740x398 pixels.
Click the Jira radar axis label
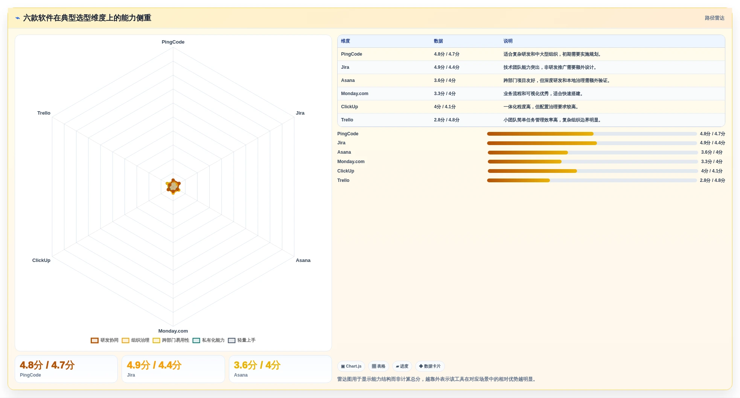(x=300, y=113)
